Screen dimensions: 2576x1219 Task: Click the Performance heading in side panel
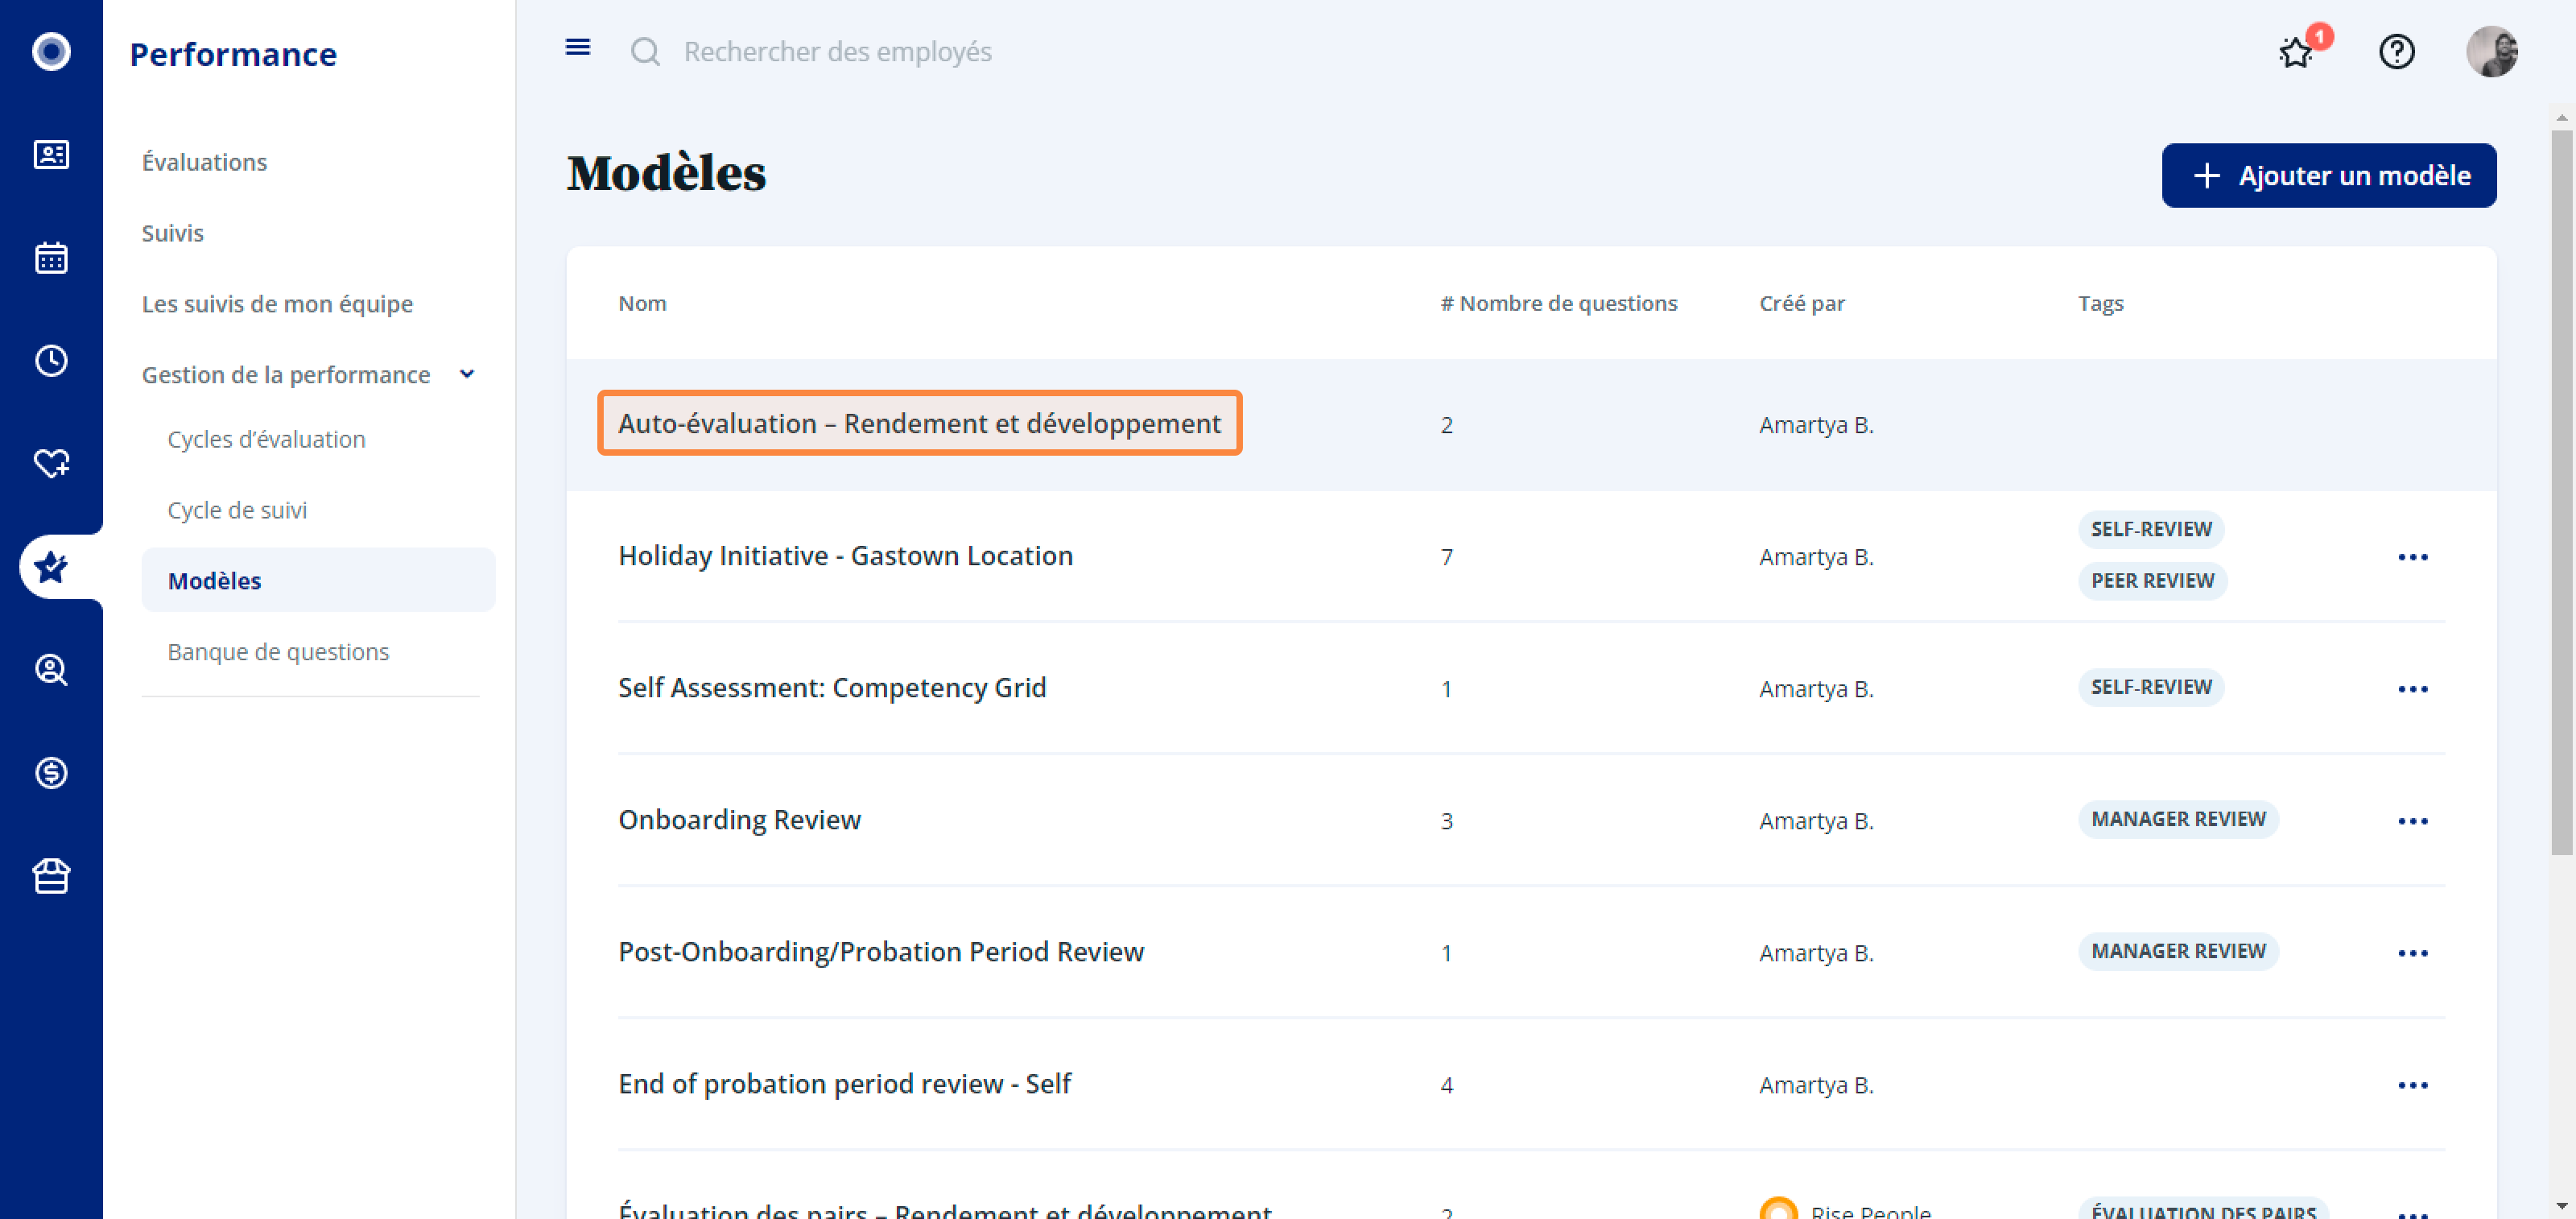233,54
